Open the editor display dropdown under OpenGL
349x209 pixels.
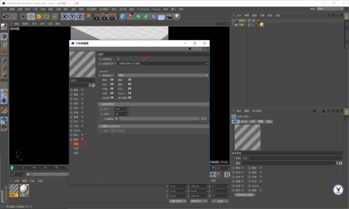[x=163, y=76]
